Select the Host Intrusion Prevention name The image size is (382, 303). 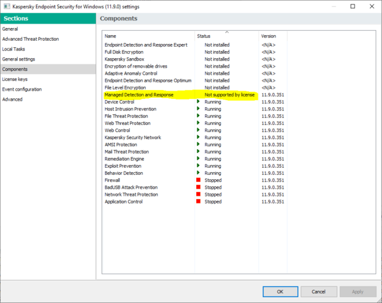coord(131,109)
